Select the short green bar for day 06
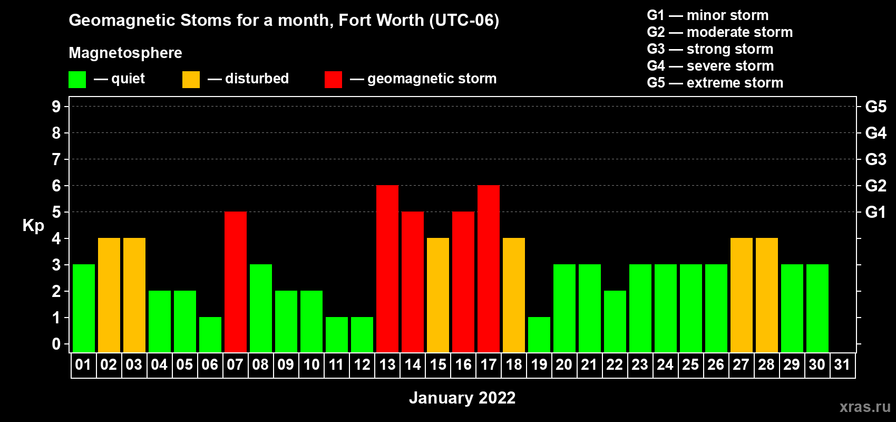Image resolution: width=896 pixels, height=422 pixels. click(210, 334)
